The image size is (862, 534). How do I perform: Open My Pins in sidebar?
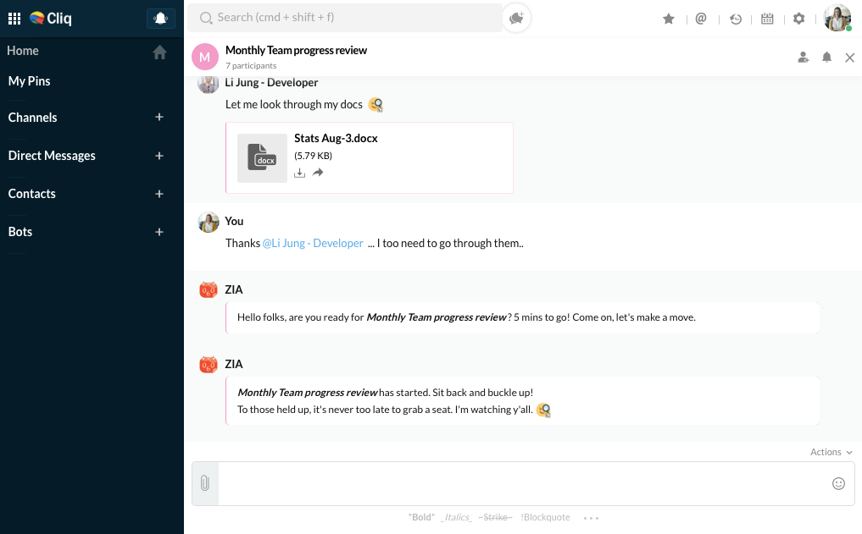click(30, 81)
